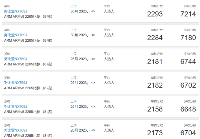Viewport: 200px width, 139px height.
Task: Select the single-core score 2181
Action: tap(155, 61)
